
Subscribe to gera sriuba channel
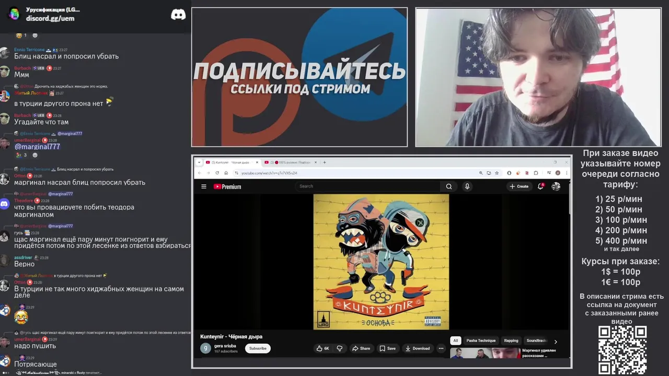(x=258, y=348)
